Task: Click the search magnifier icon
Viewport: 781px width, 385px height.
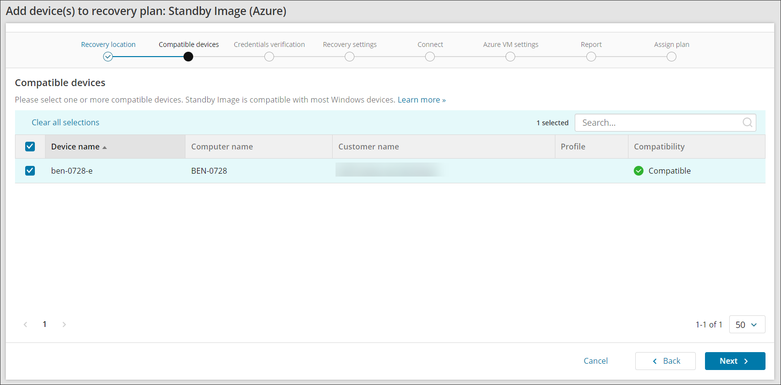Action: [x=747, y=122]
